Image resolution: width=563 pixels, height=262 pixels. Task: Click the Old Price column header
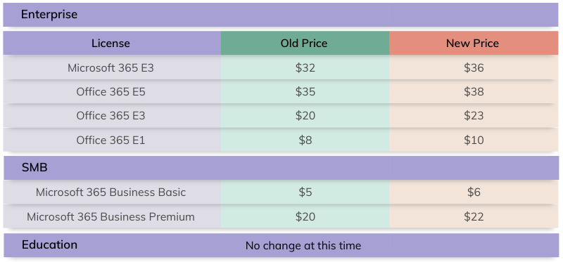(305, 43)
